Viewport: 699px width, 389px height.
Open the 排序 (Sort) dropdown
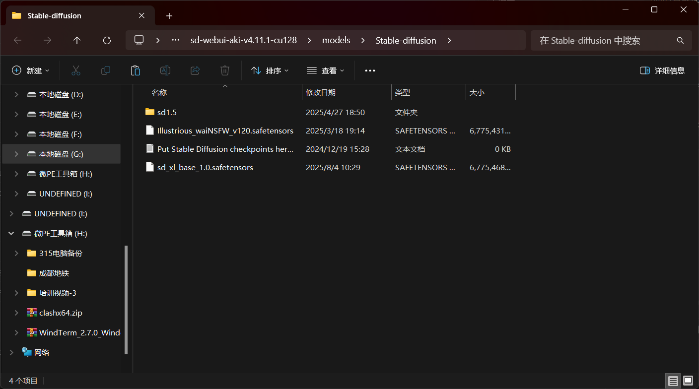(x=270, y=70)
